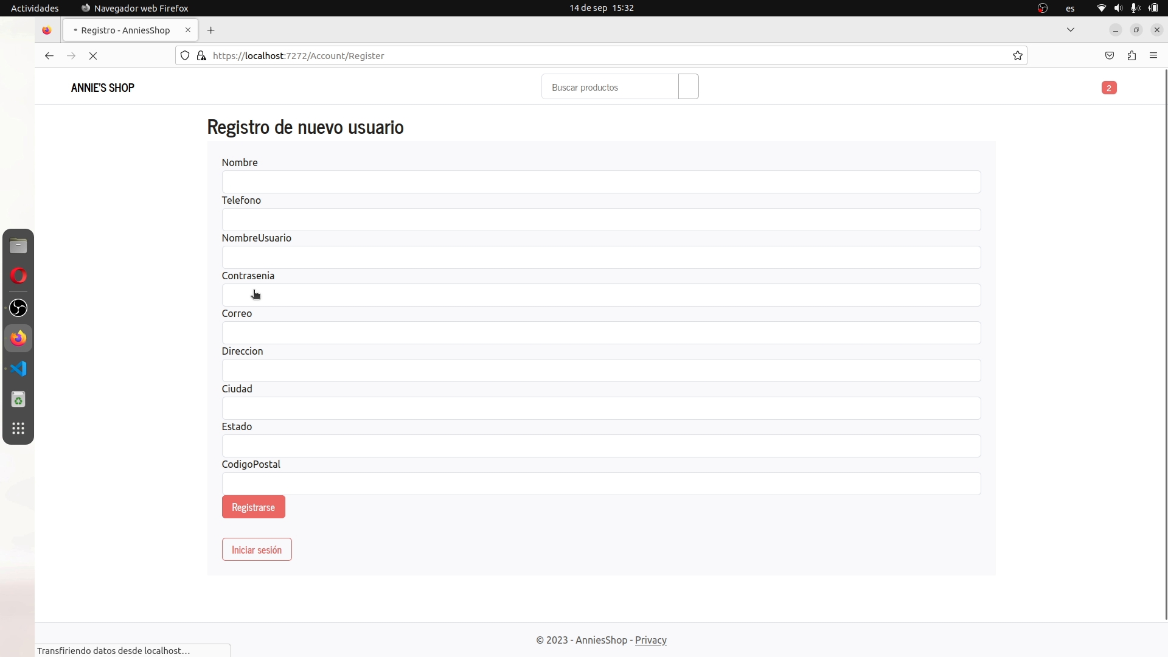Image resolution: width=1168 pixels, height=657 pixels.
Task: Click the page vertical scrollbar
Action: click(1166, 344)
